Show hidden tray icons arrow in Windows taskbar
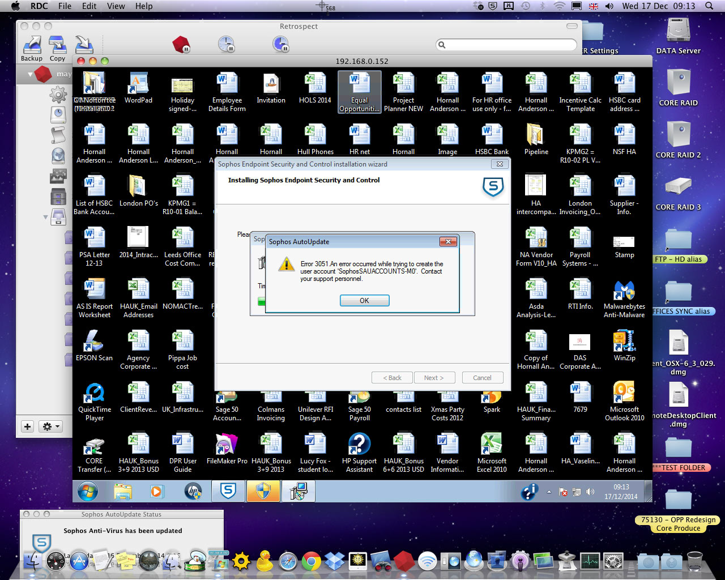 [x=548, y=492]
